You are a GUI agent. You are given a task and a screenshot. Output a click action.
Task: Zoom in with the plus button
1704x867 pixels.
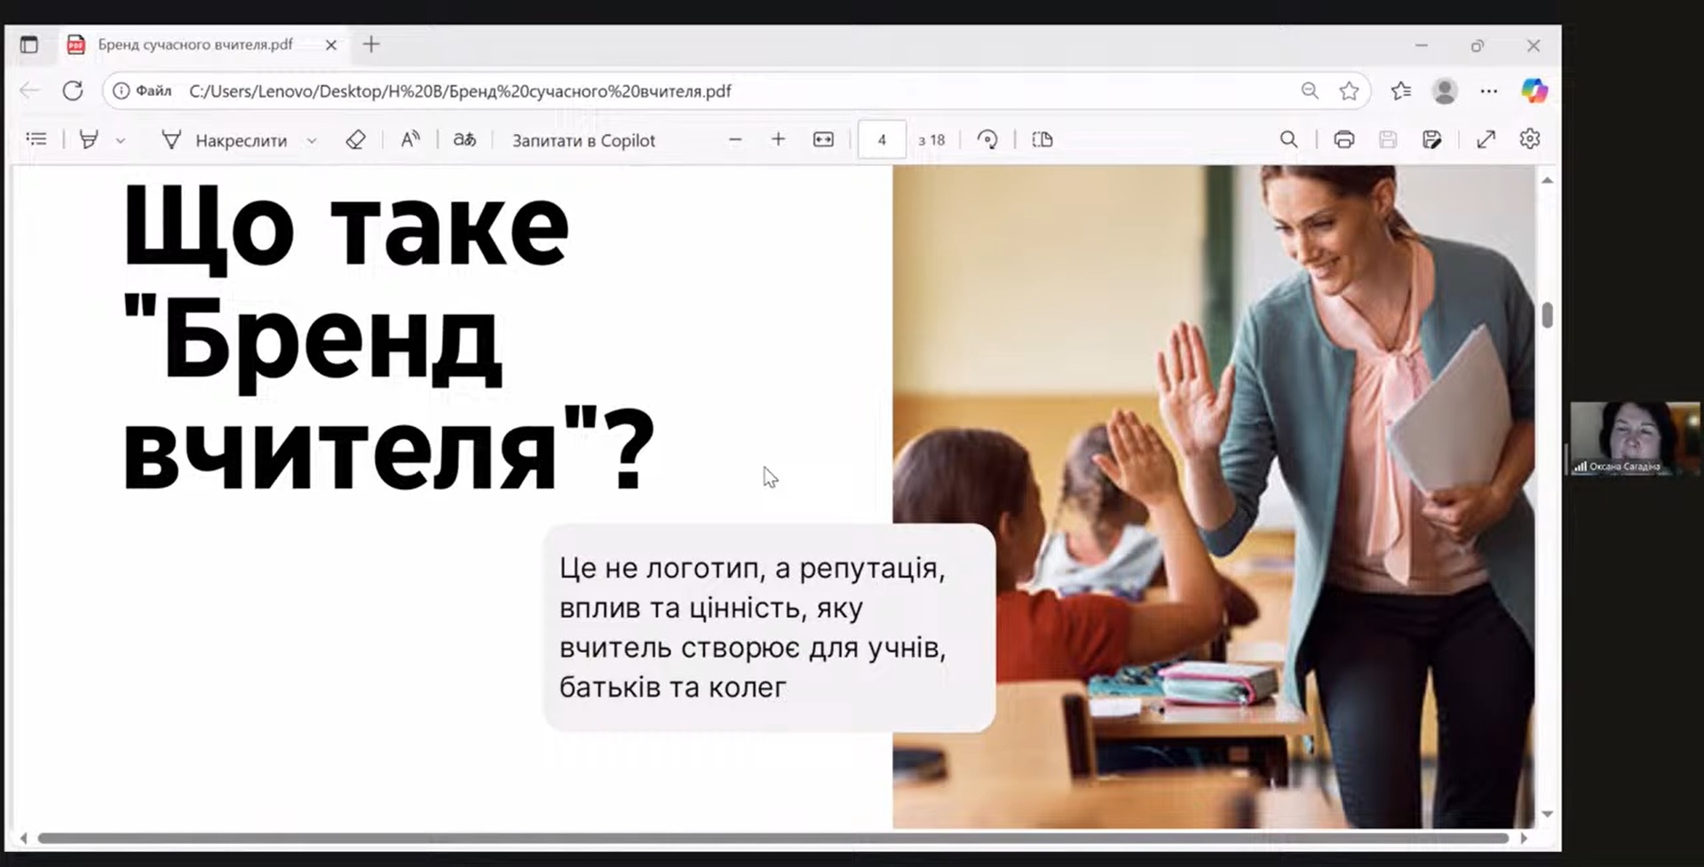(x=778, y=139)
